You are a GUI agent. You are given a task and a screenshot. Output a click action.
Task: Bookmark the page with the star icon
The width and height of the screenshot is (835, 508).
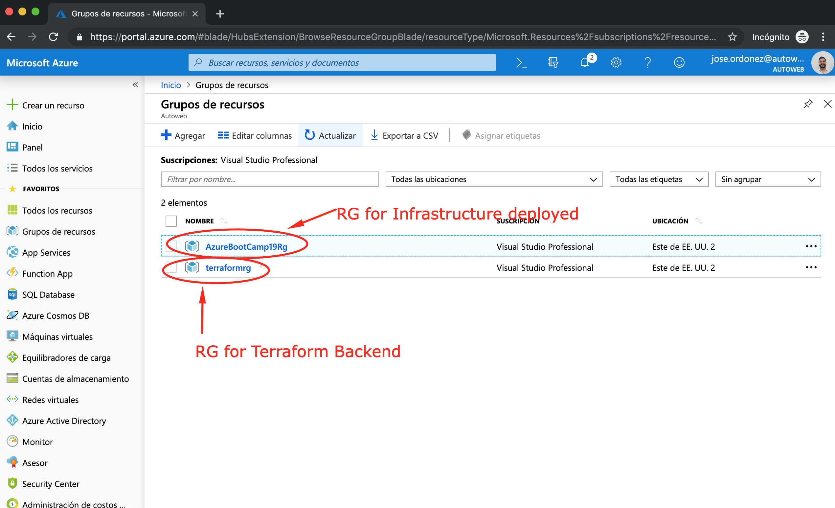[x=732, y=37]
